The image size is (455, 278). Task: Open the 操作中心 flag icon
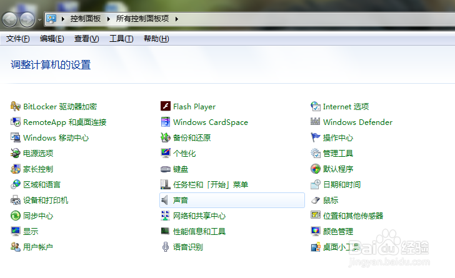316,137
